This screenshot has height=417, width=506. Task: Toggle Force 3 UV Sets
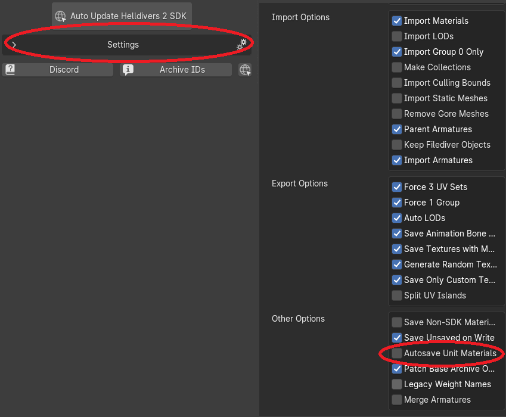point(397,187)
